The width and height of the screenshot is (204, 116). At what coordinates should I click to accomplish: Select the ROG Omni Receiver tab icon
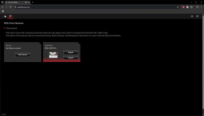pyautogui.click(x=10, y=16)
